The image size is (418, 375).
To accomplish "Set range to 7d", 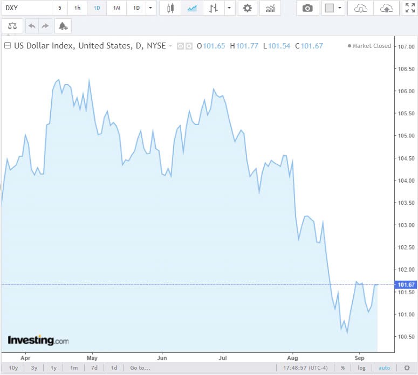I will tap(94, 368).
